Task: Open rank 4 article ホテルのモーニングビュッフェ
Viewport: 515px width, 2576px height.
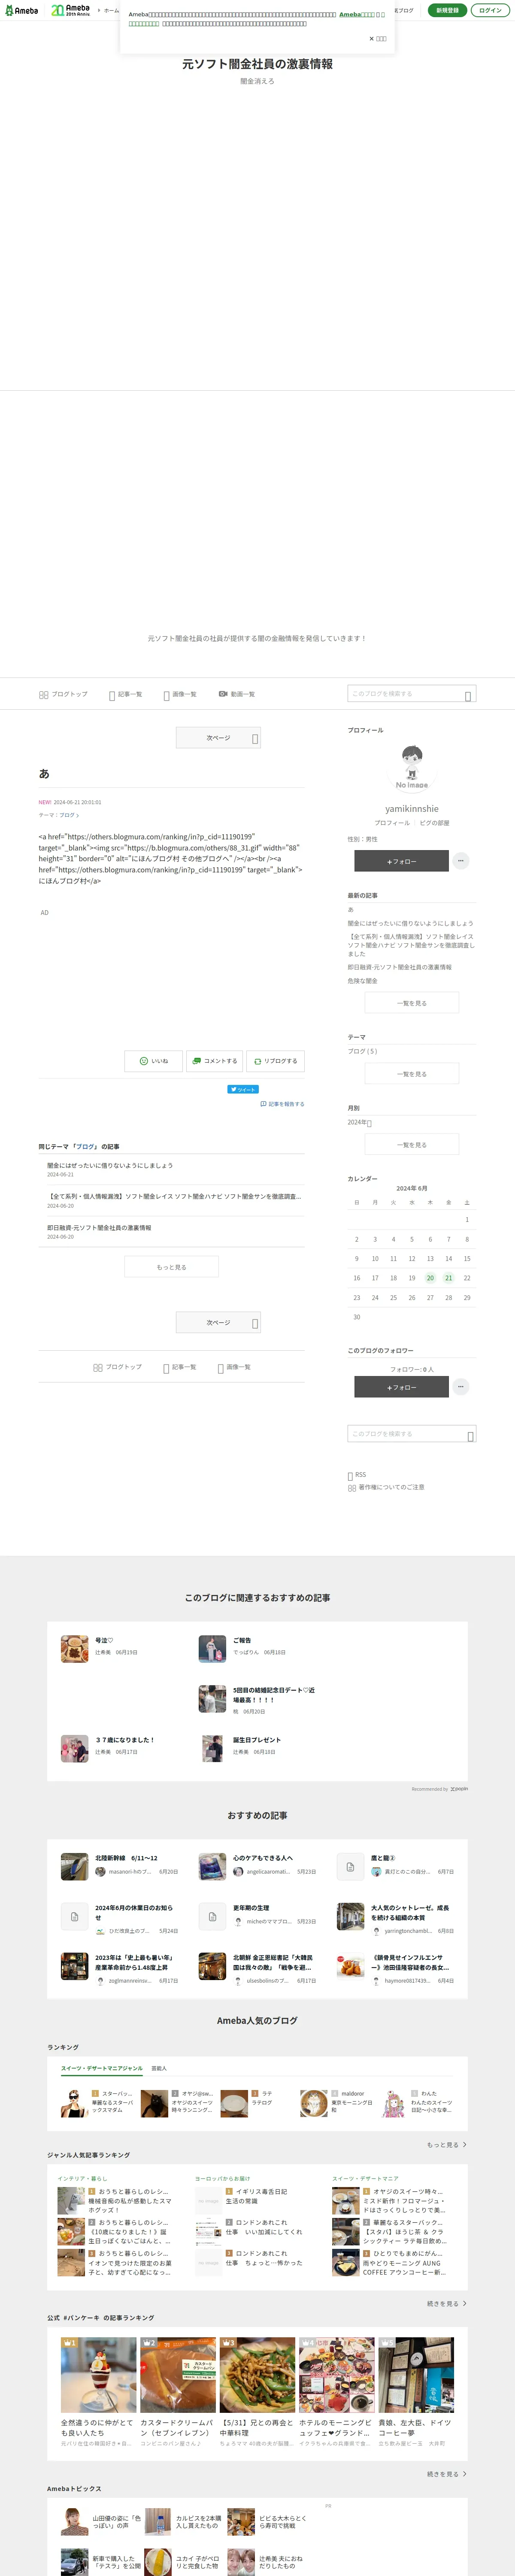Action: coord(335,2428)
